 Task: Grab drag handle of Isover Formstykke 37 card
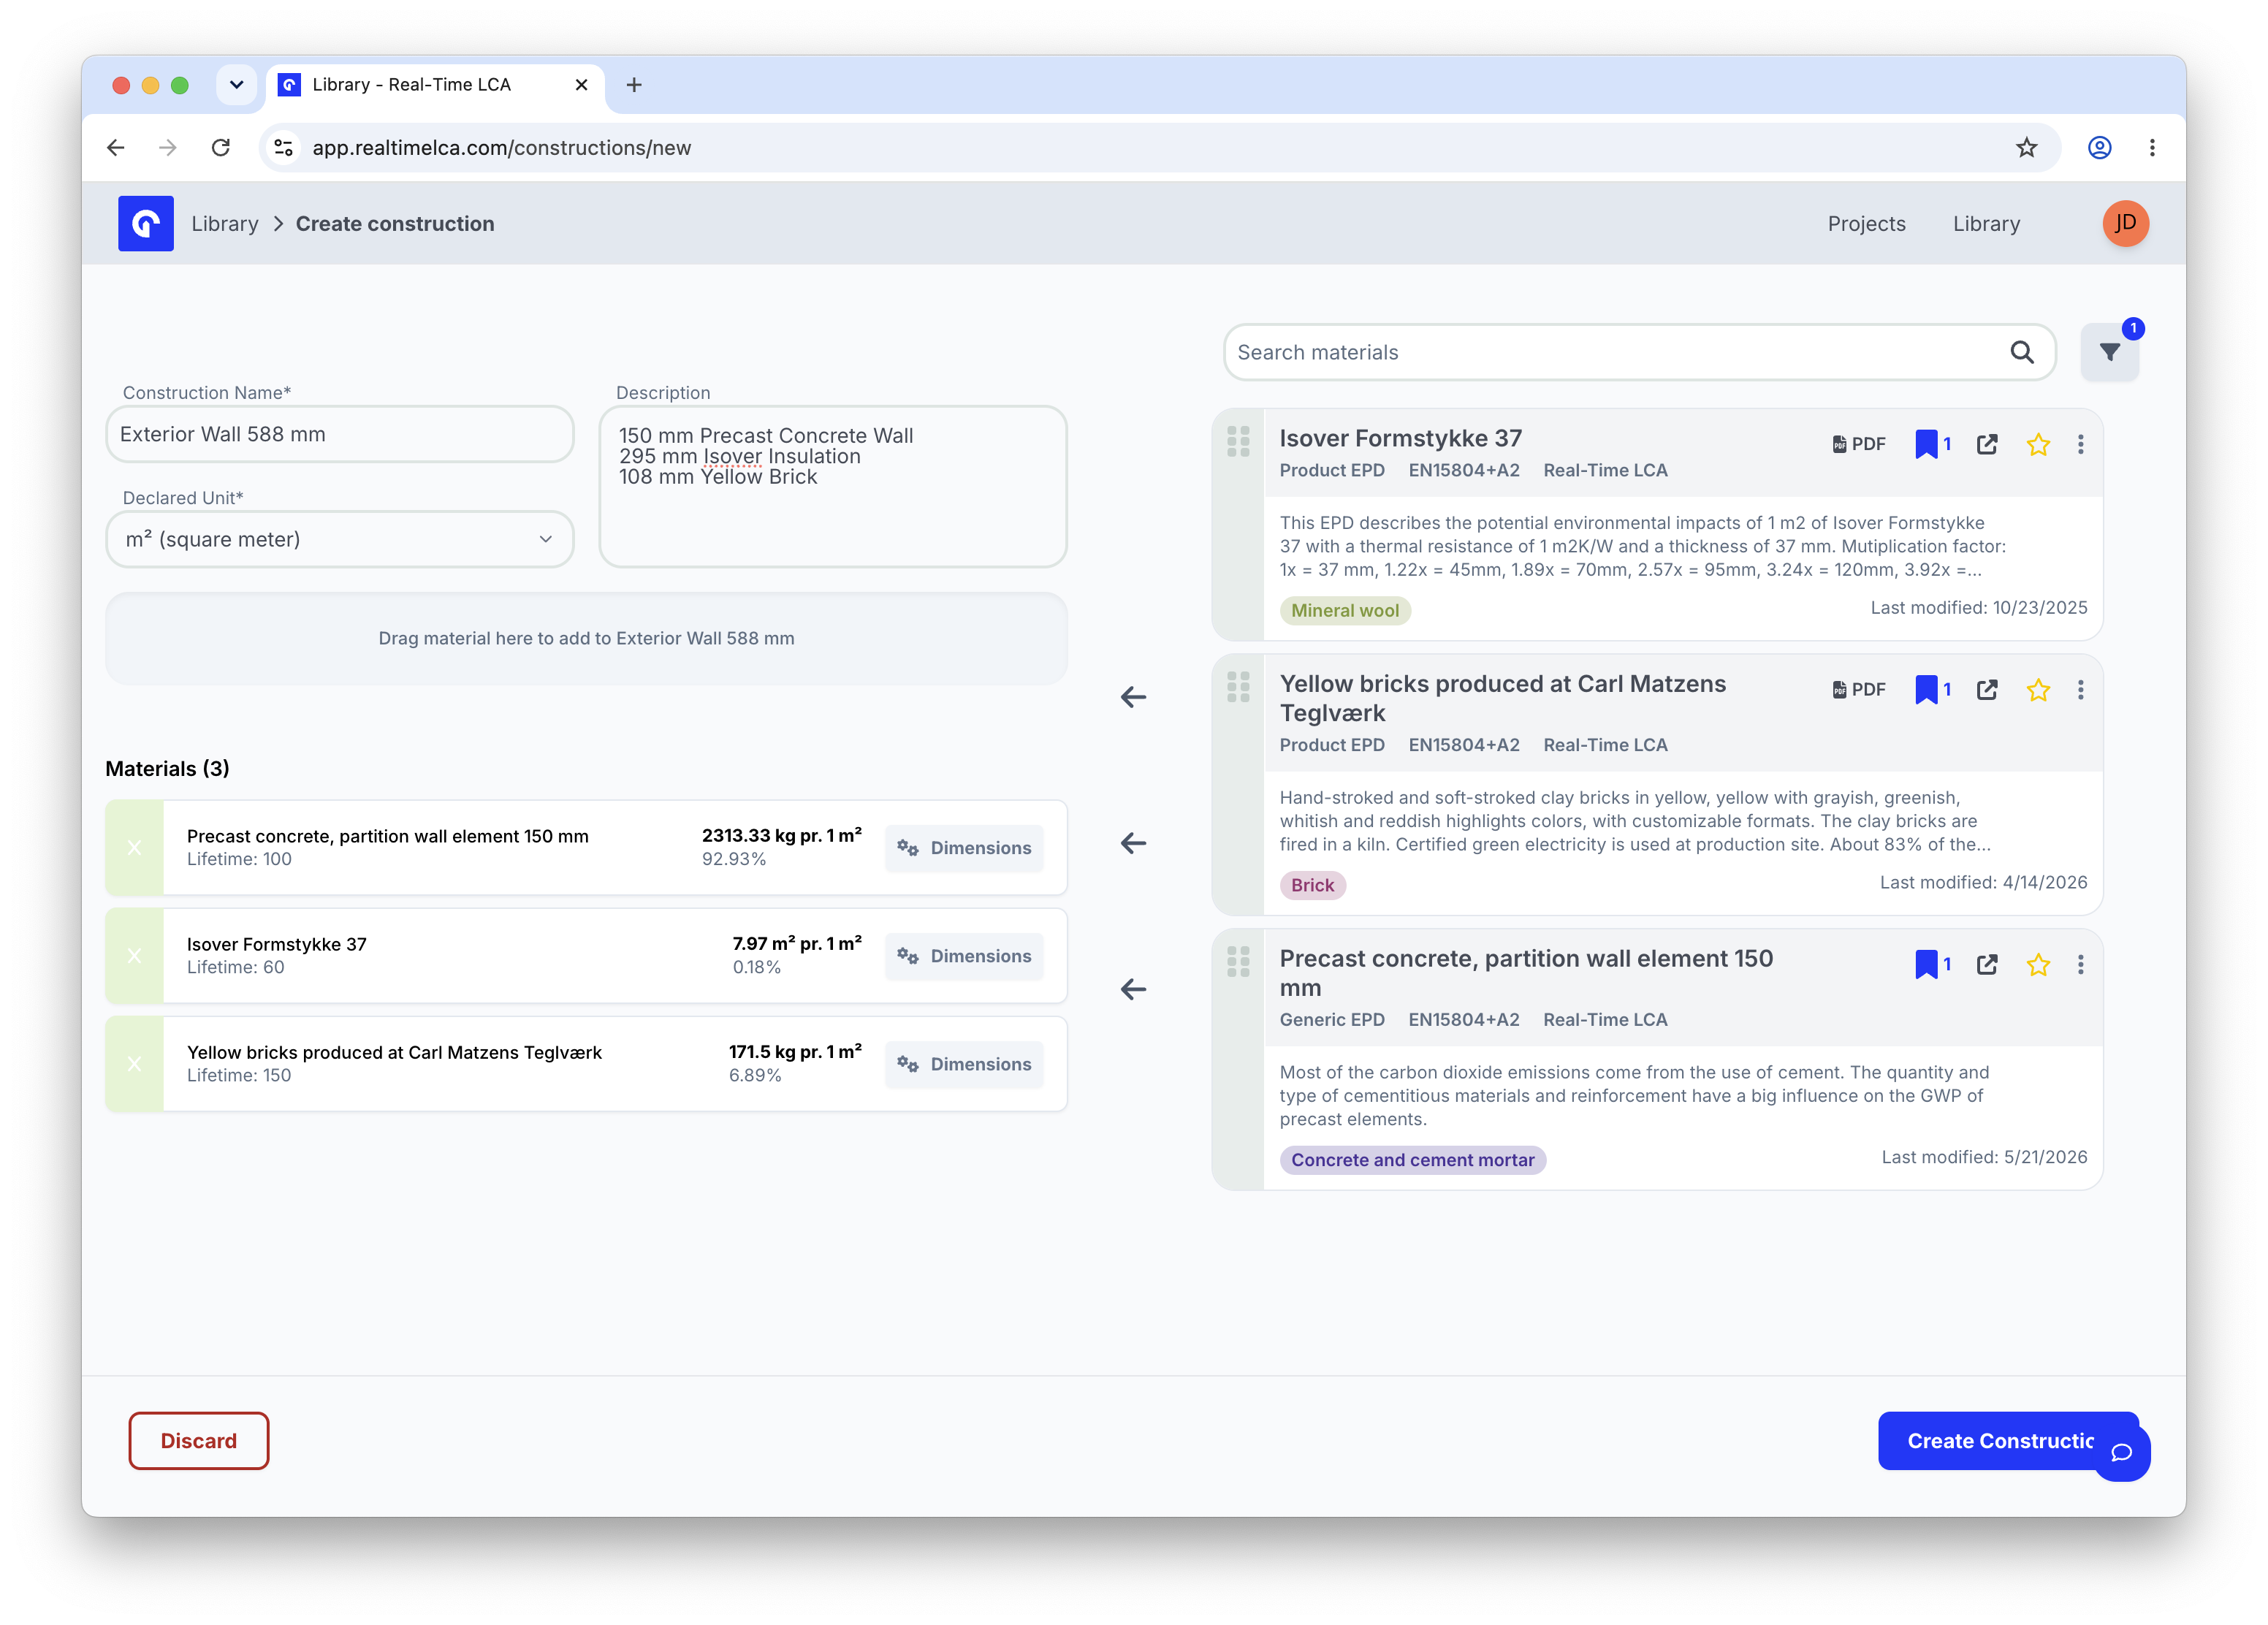coord(1238,441)
